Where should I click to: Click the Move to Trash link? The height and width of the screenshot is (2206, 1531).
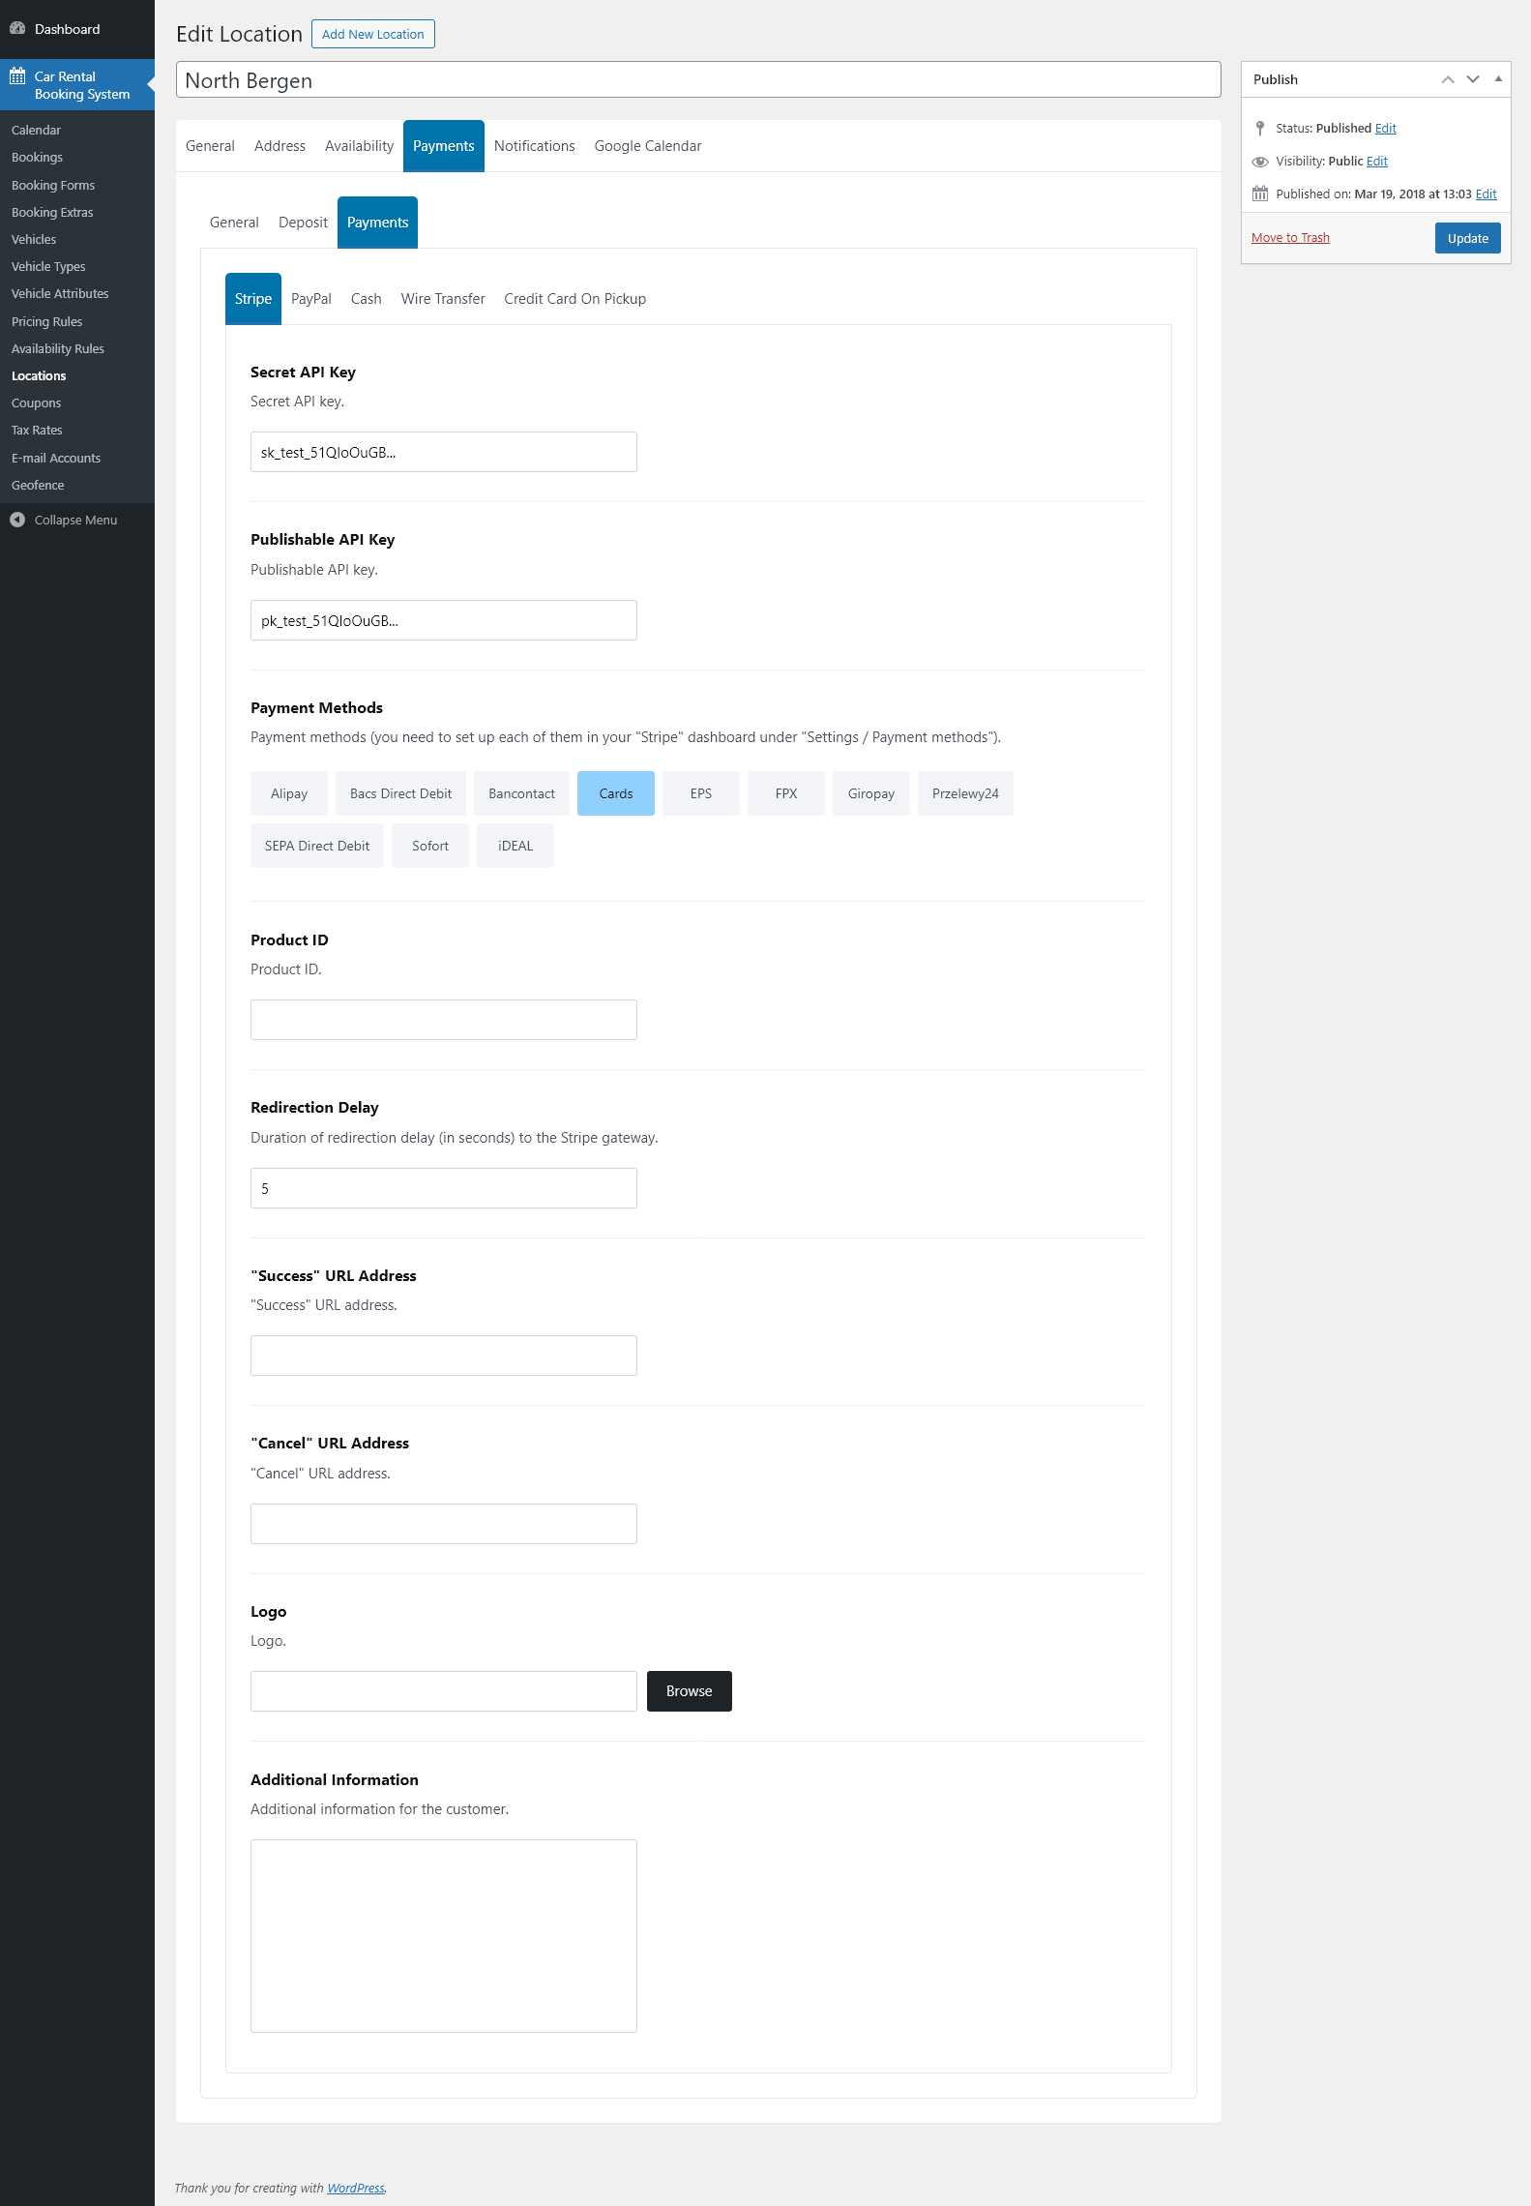tap(1290, 238)
